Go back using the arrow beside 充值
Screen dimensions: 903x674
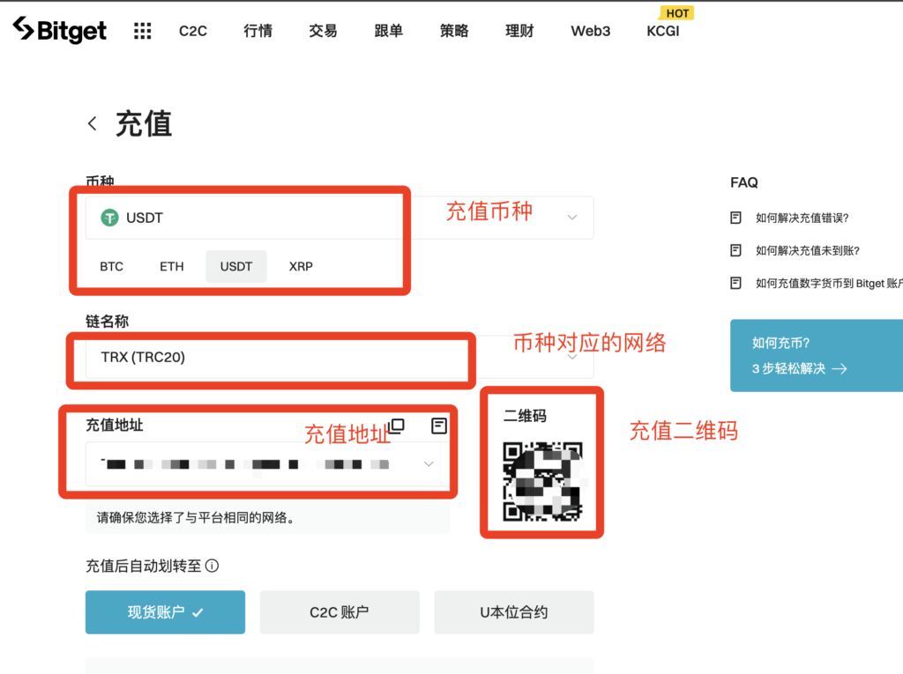point(92,123)
